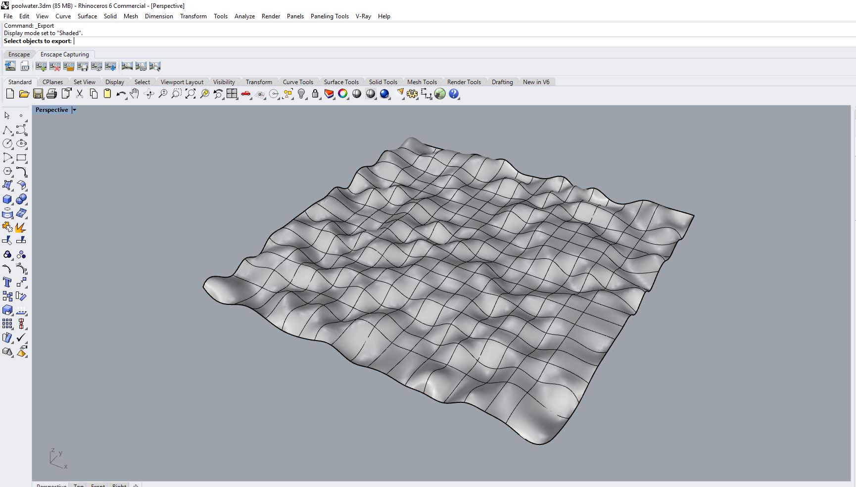
Task: Switch to the Drafting toolbar tab
Action: (502, 82)
